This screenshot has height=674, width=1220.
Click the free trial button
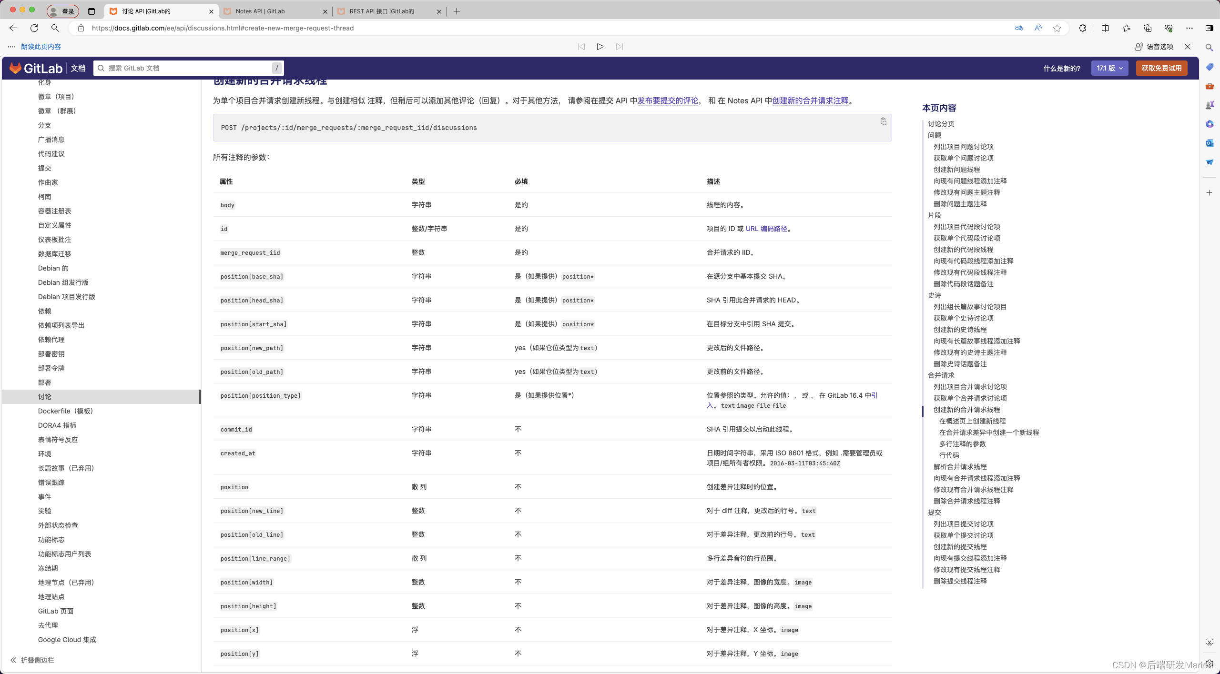[x=1161, y=68]
